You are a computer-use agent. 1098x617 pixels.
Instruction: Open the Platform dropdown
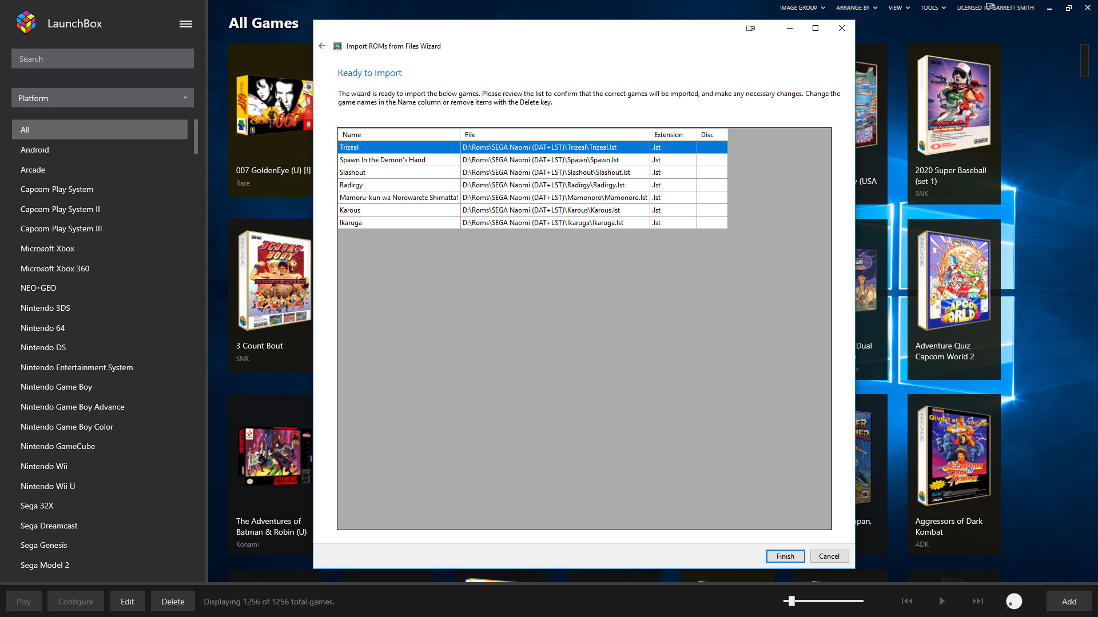[x=102, y=98]
